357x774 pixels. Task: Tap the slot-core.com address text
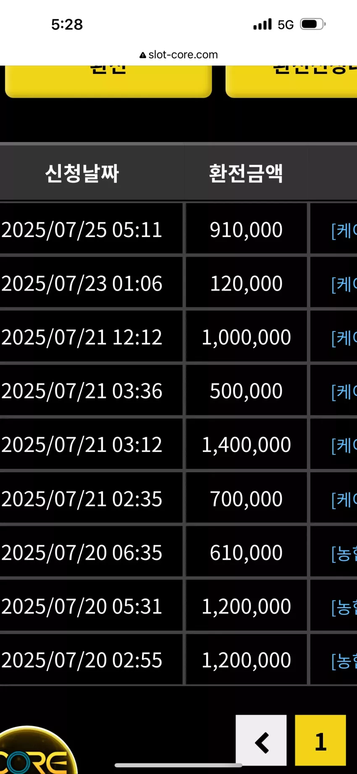coord(183,55)
